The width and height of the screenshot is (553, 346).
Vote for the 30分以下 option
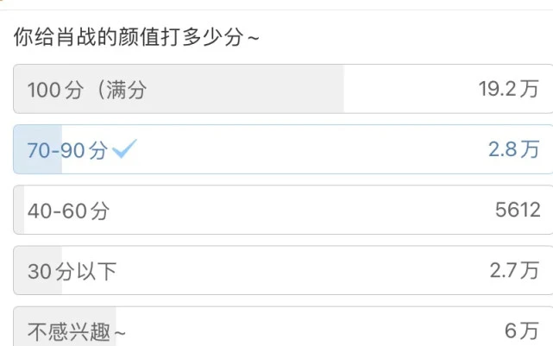pyautogui.click(x=283, y=271)
